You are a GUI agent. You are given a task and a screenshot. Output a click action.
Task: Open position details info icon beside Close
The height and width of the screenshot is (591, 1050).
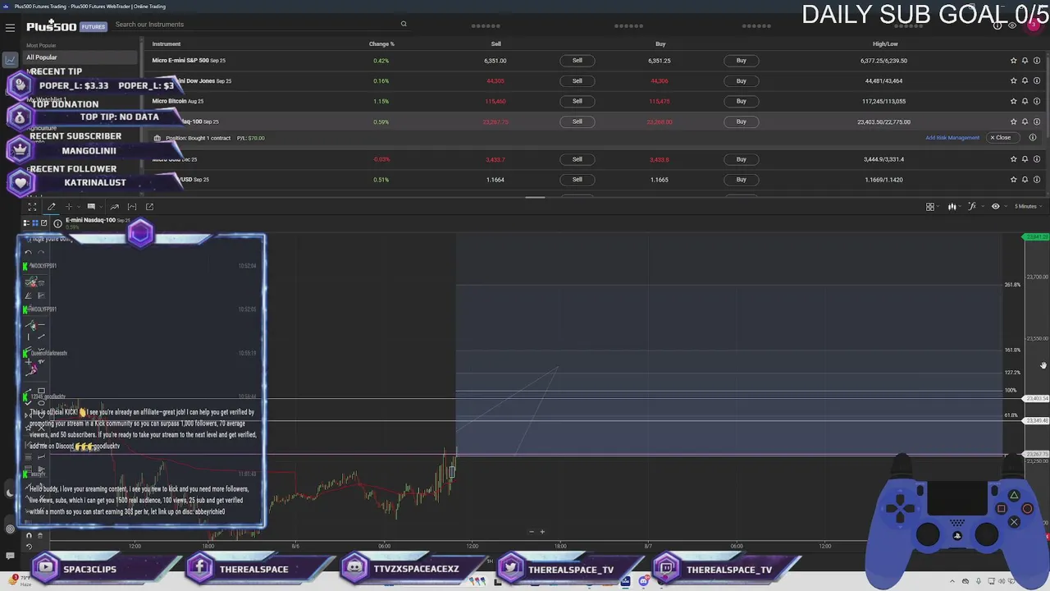click(1032, 138)
